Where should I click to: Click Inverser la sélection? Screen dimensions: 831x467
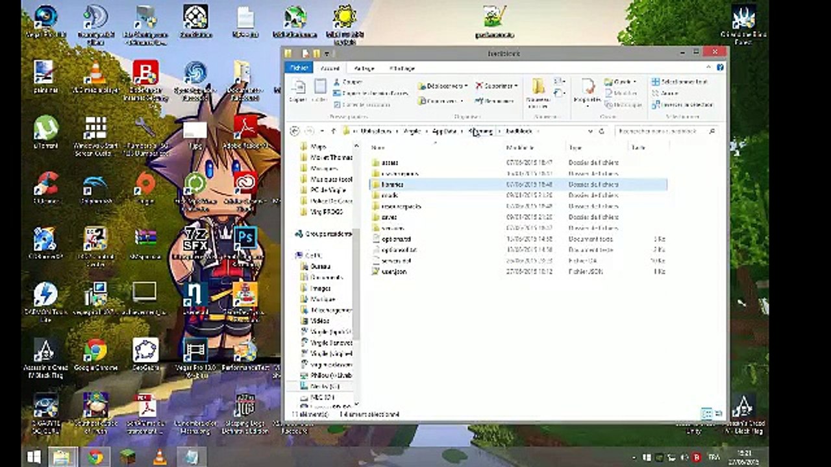click(682, 105)
